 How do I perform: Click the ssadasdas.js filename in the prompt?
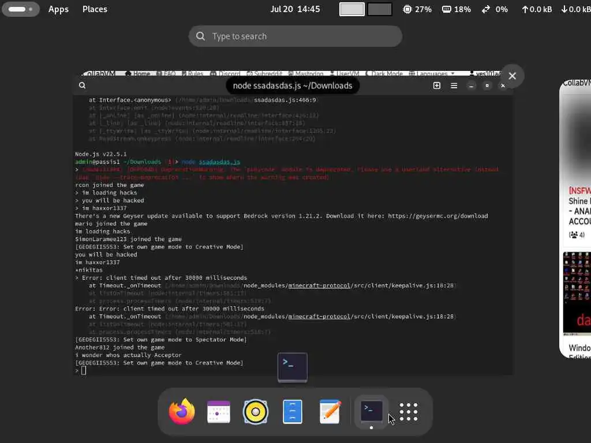pos(219,162)
